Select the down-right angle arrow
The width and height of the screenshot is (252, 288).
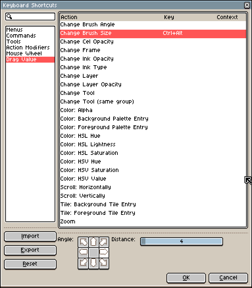coord(104,263)
